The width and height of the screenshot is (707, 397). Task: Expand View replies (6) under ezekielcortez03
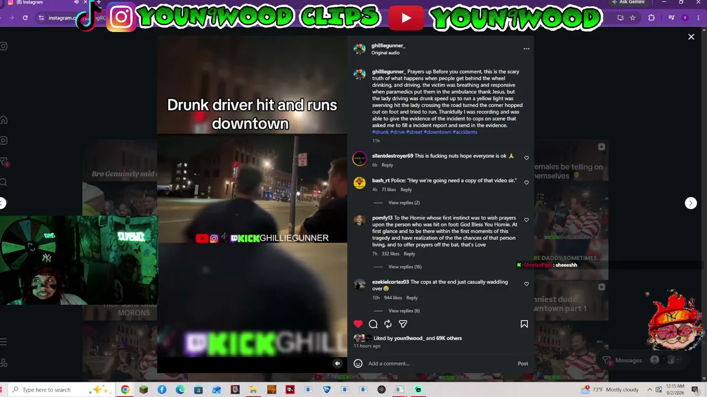point(404,311)
